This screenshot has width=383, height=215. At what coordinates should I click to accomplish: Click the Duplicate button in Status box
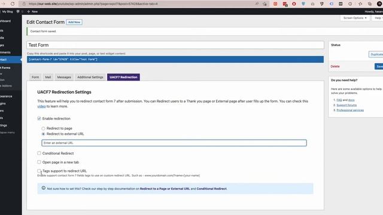(x=376, y=54)
